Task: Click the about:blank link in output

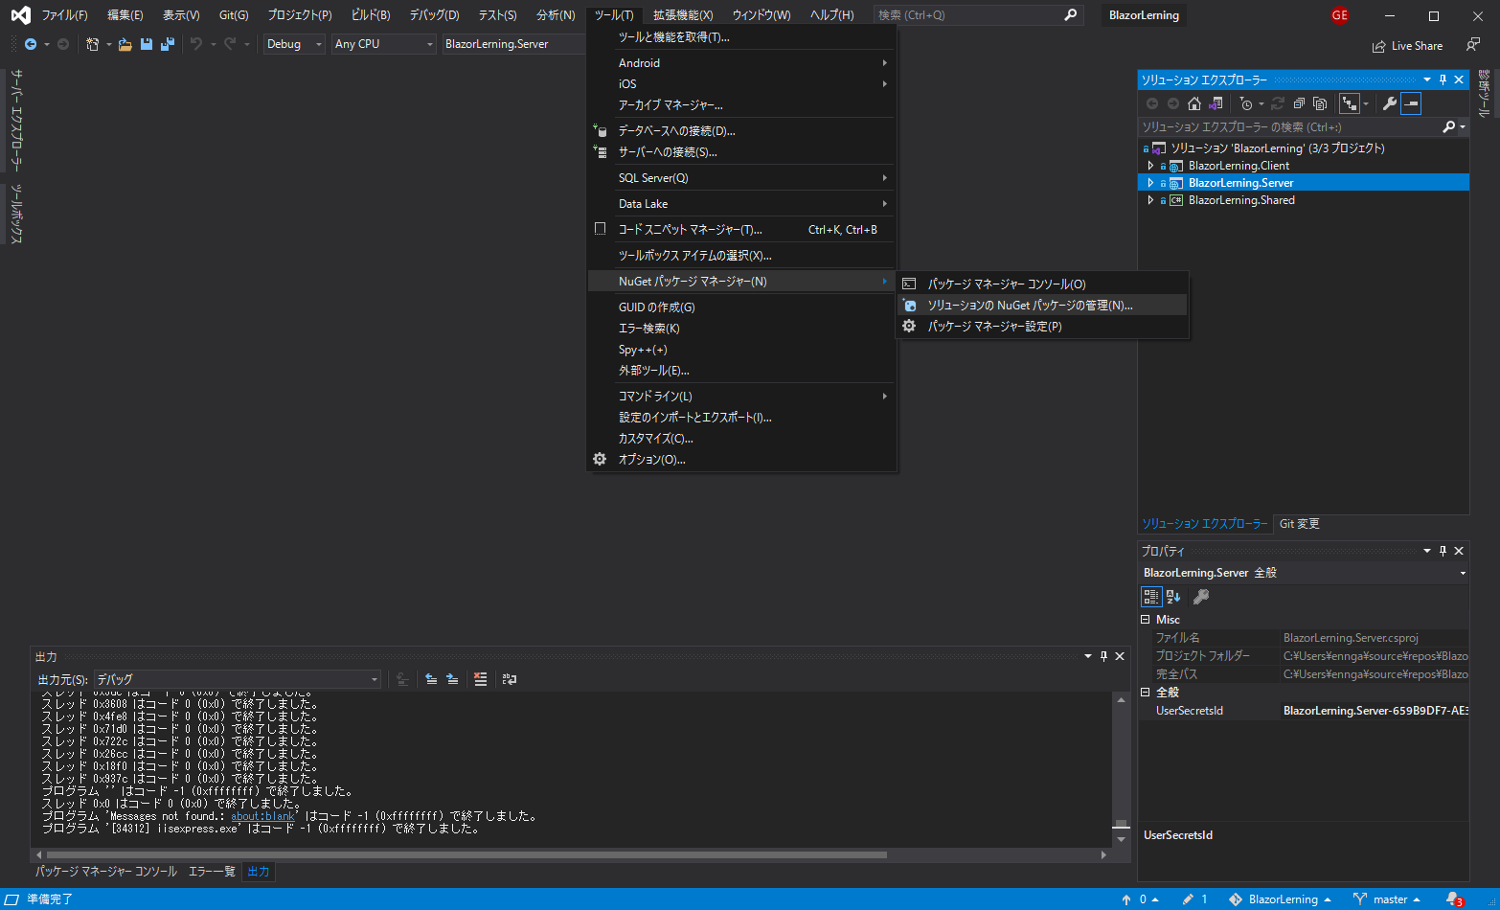Action: 262,817
